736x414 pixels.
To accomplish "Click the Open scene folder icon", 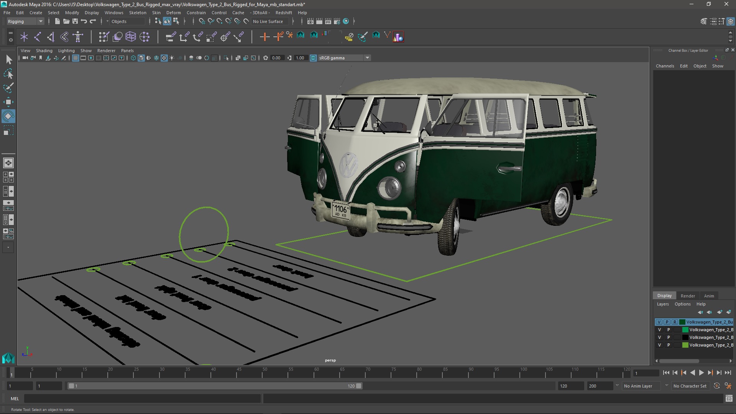I will (66, 21).
